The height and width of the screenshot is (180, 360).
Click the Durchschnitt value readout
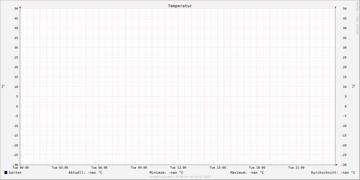coord(333,172)
